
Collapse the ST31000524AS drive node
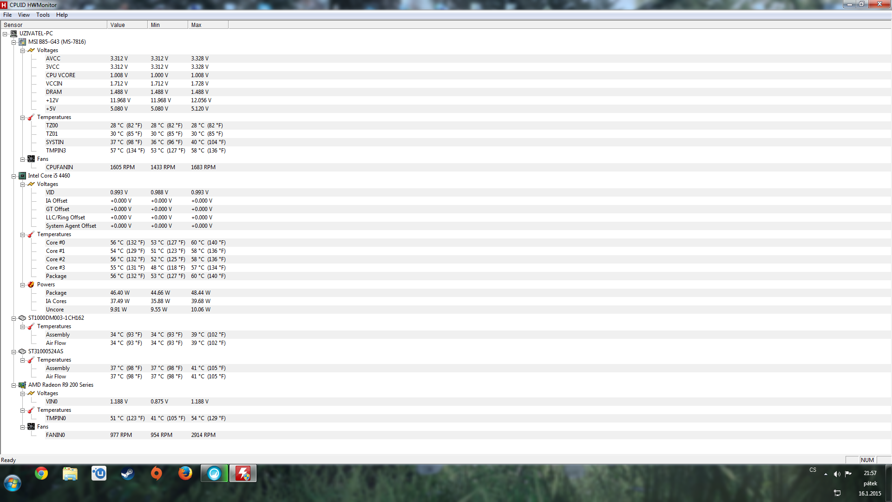[x=14, y=352]
